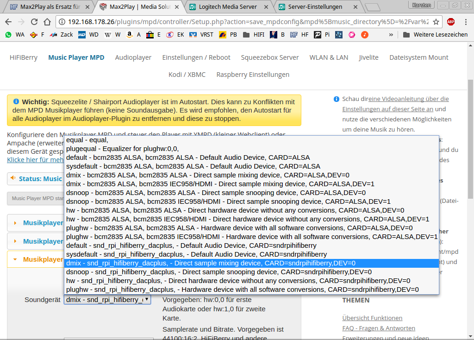Go to Einstellungen / Reboot page
The width and height of the screenshot is (474, 340).
pyautogui.click(x=196, y=57)
